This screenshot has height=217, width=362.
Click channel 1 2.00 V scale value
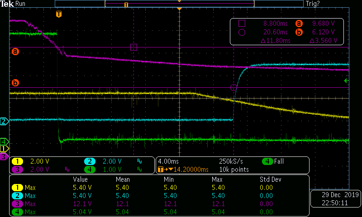pos(40,161)
